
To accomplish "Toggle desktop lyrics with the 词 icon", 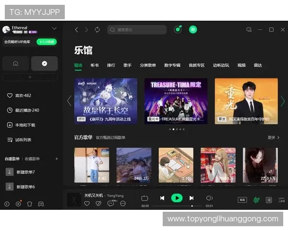I will coord(269,200).
